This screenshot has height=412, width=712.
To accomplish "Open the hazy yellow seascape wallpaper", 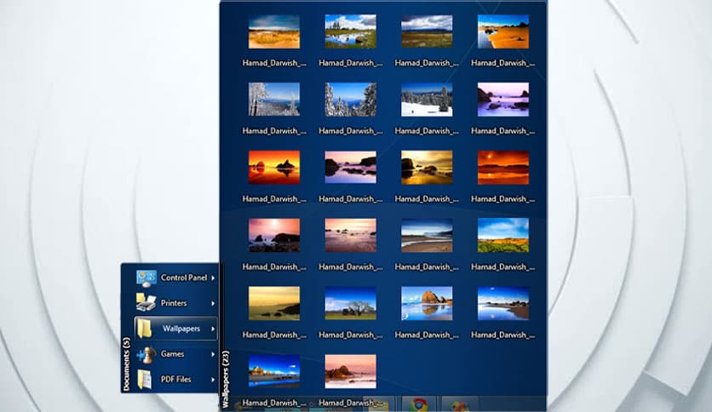I will pyautogui.click(x=273, y=303).
